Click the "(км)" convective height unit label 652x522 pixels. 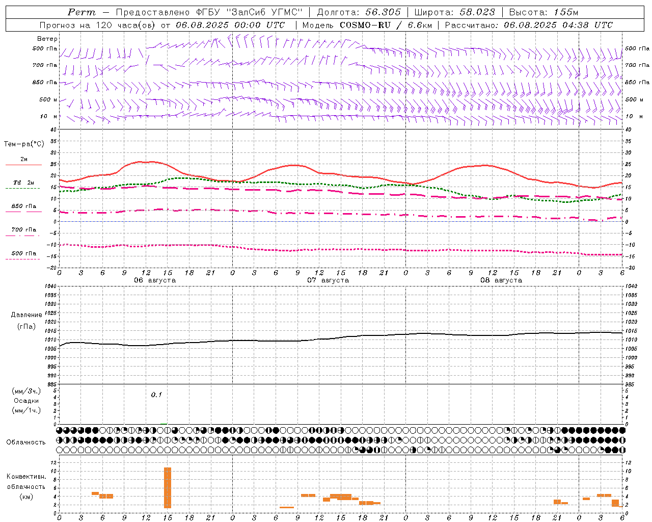26,497
